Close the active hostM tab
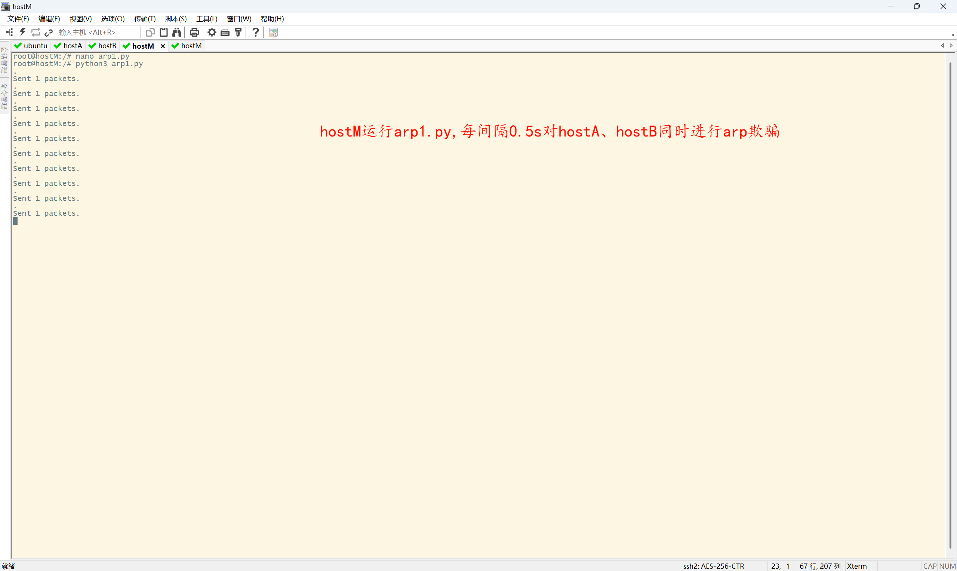The height and width of the screenshot is (571, 957). pyautogui.click(x=163, y=46)
